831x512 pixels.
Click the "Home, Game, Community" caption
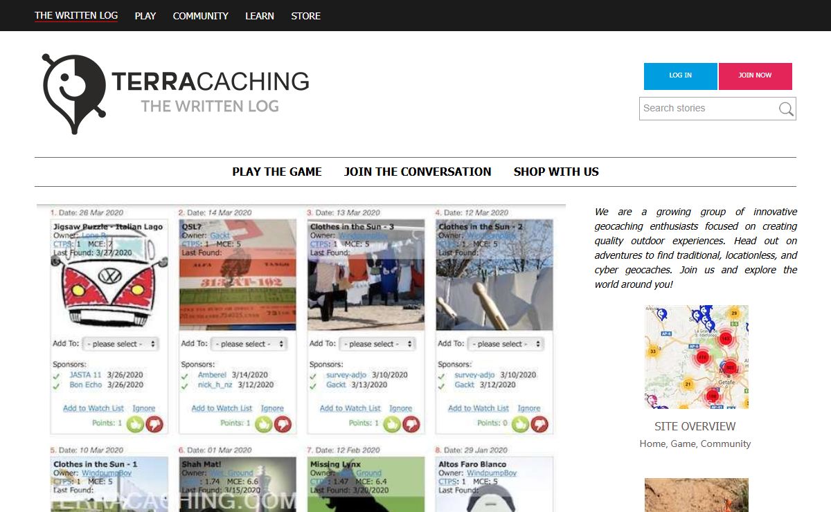pyautogui.click(x=695, y=444)
